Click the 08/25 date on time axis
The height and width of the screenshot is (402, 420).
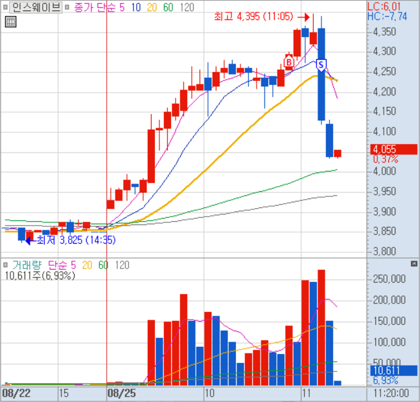tap(121, 393)
